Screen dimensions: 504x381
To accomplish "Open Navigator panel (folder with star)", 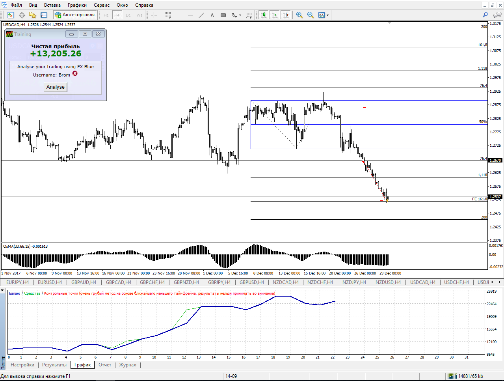I will click(33, 15).
